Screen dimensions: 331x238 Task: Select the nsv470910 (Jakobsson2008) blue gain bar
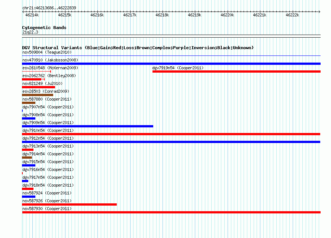coord(171,64)
